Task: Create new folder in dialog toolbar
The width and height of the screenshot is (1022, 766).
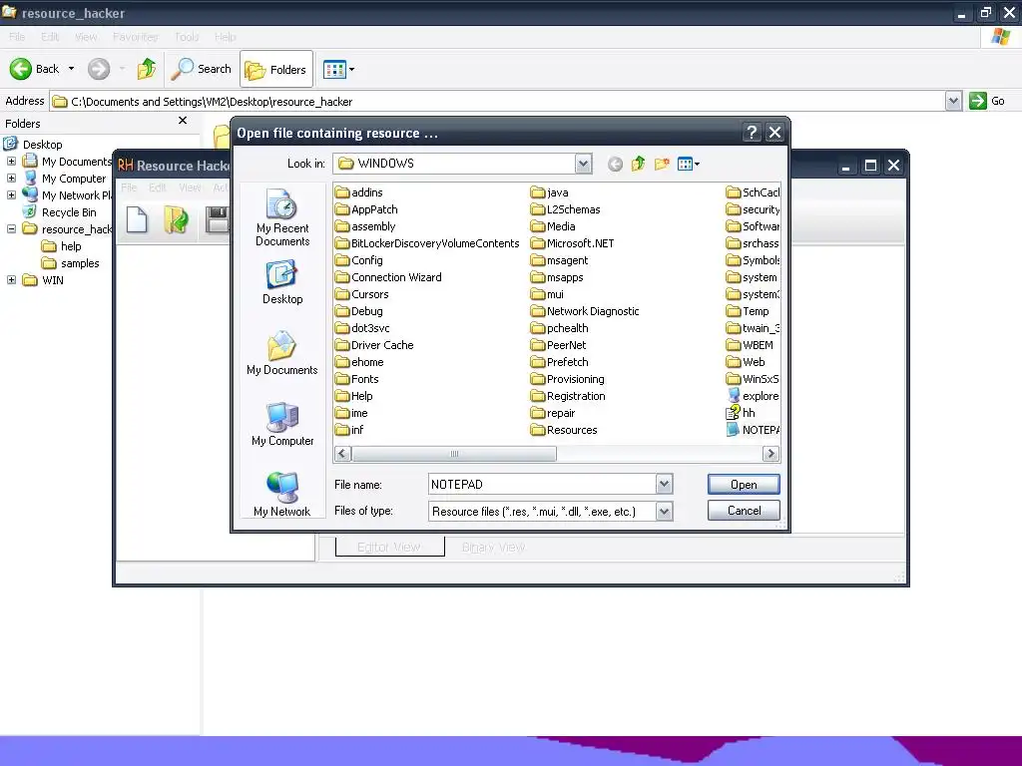Action: click(x=662, y=165)
